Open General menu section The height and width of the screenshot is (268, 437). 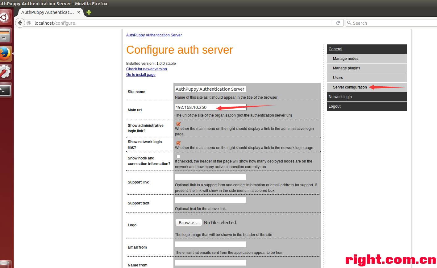[367, 49]
